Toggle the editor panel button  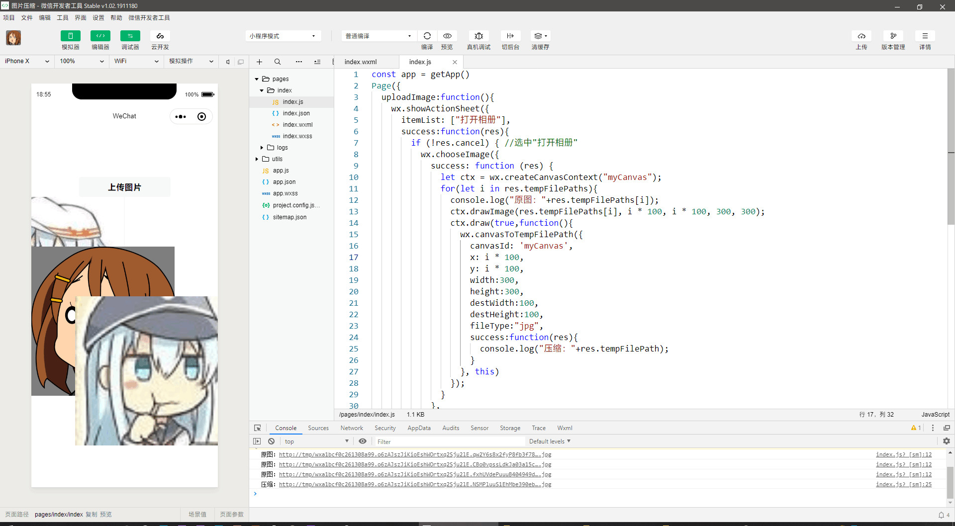point(100,36)
